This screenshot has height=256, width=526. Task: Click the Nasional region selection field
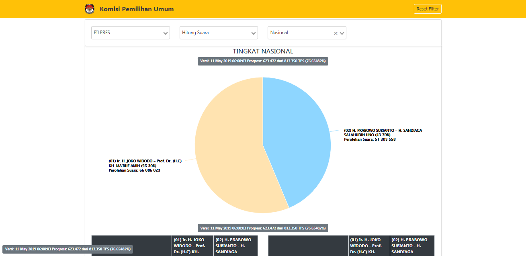307,33
